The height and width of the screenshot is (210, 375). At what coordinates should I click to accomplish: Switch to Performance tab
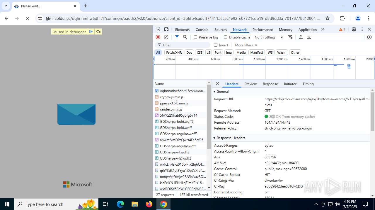point(262,29)
